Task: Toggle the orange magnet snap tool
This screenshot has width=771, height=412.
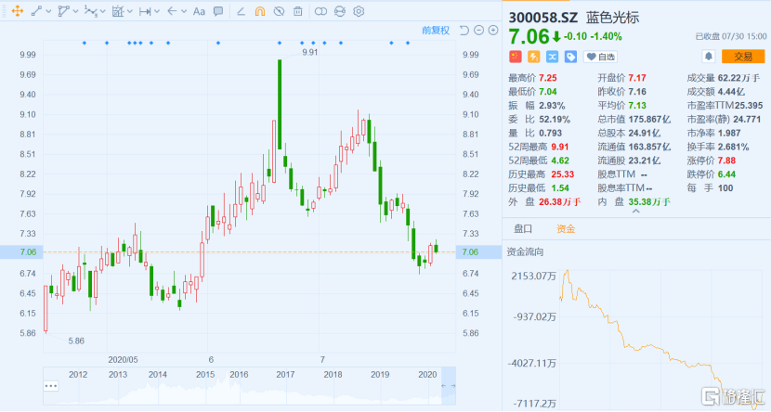Action: [260, 11]
